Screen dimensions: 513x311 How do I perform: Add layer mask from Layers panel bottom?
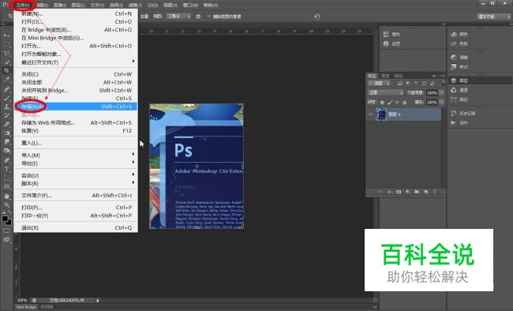click(x=399, y=192)
